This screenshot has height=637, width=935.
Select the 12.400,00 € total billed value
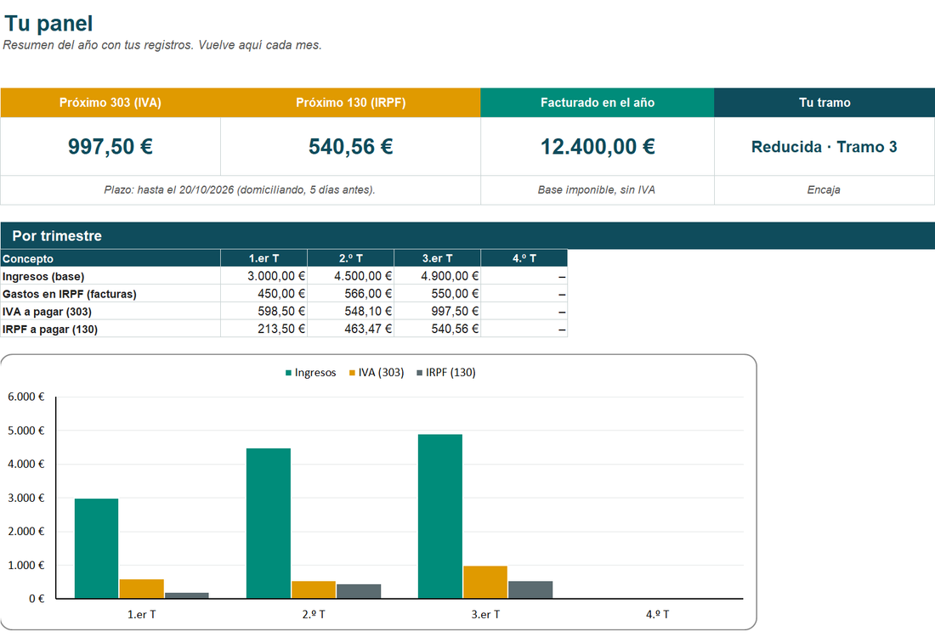(598, 147)
